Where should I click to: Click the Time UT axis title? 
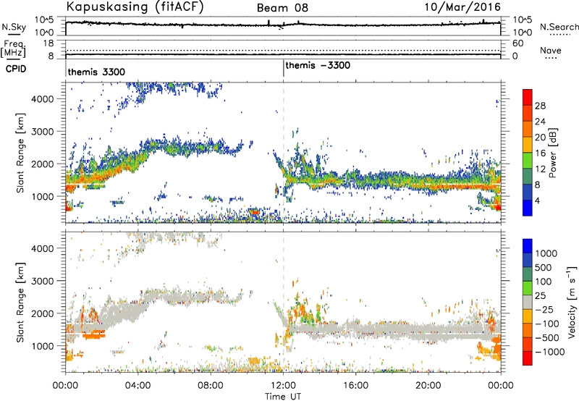283,397
